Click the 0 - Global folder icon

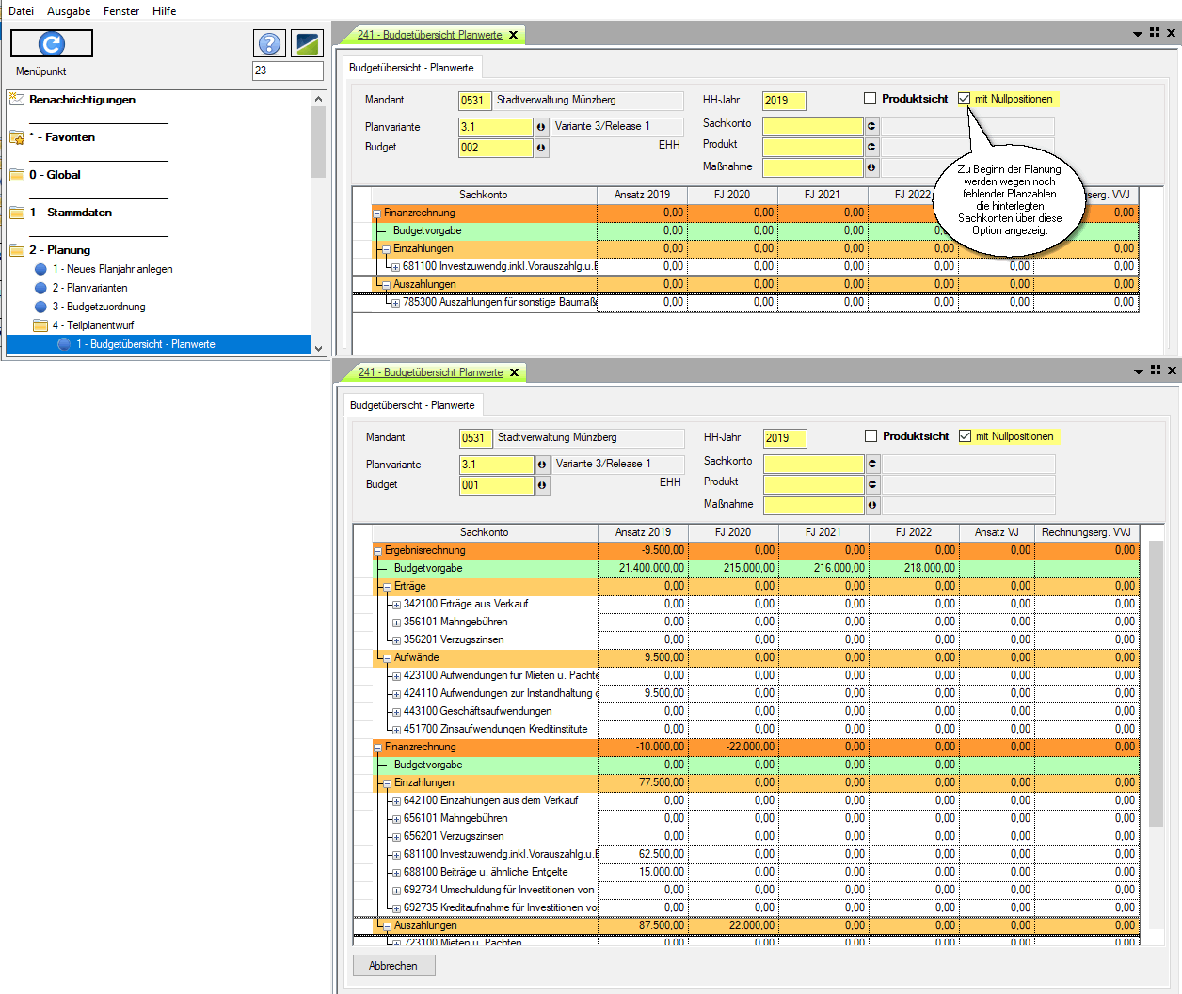17,175
